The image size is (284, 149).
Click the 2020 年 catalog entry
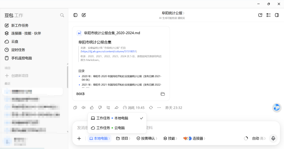pyautogui.click(x=121, y=78)
